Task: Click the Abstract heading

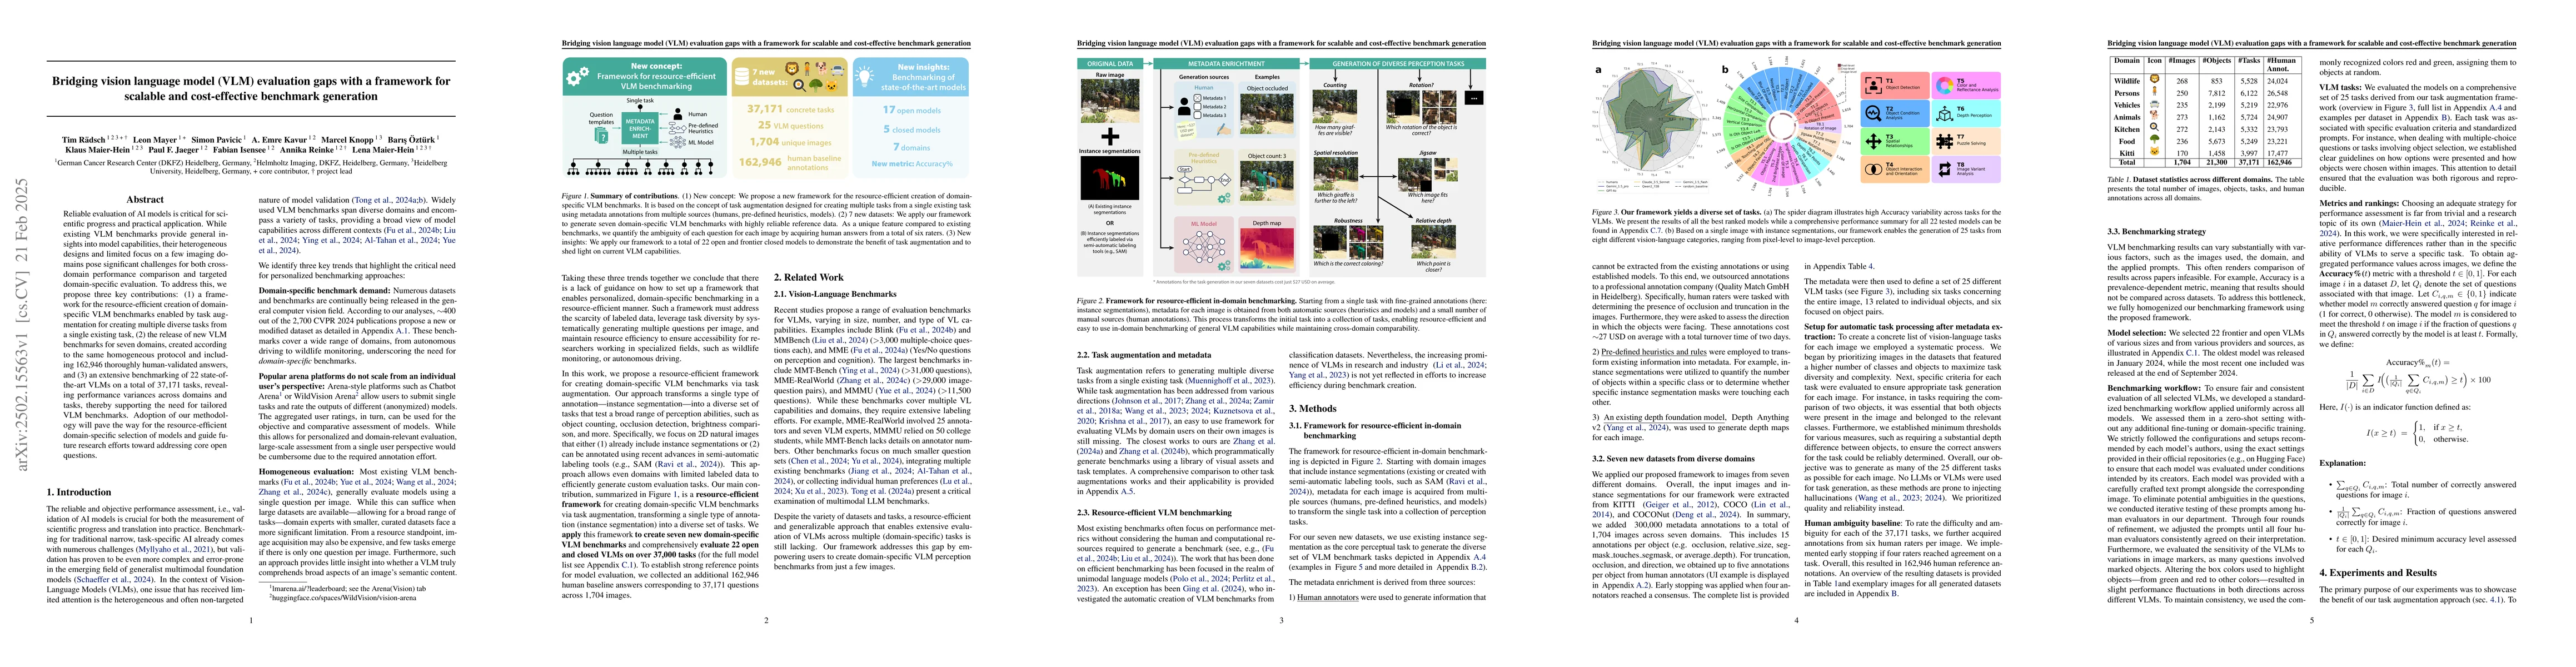Action: pos(145,199)
